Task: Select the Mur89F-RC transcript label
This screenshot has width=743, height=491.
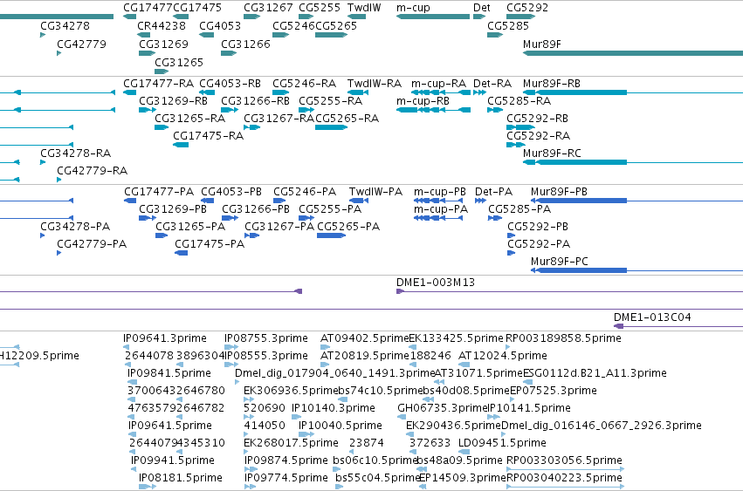Action: tap(552, 153)
